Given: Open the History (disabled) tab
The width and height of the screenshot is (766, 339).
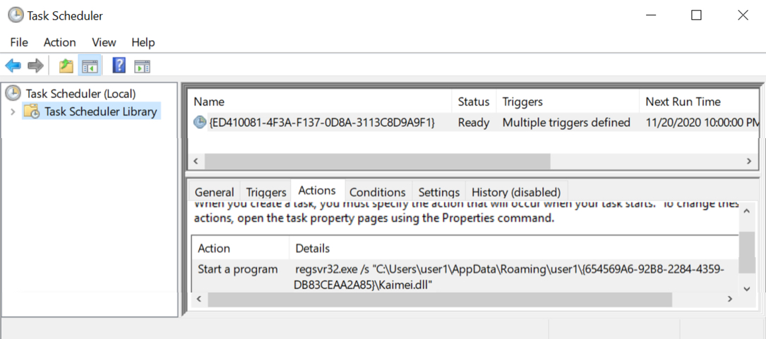Looking at the screenshot, I should coord(516,192).
